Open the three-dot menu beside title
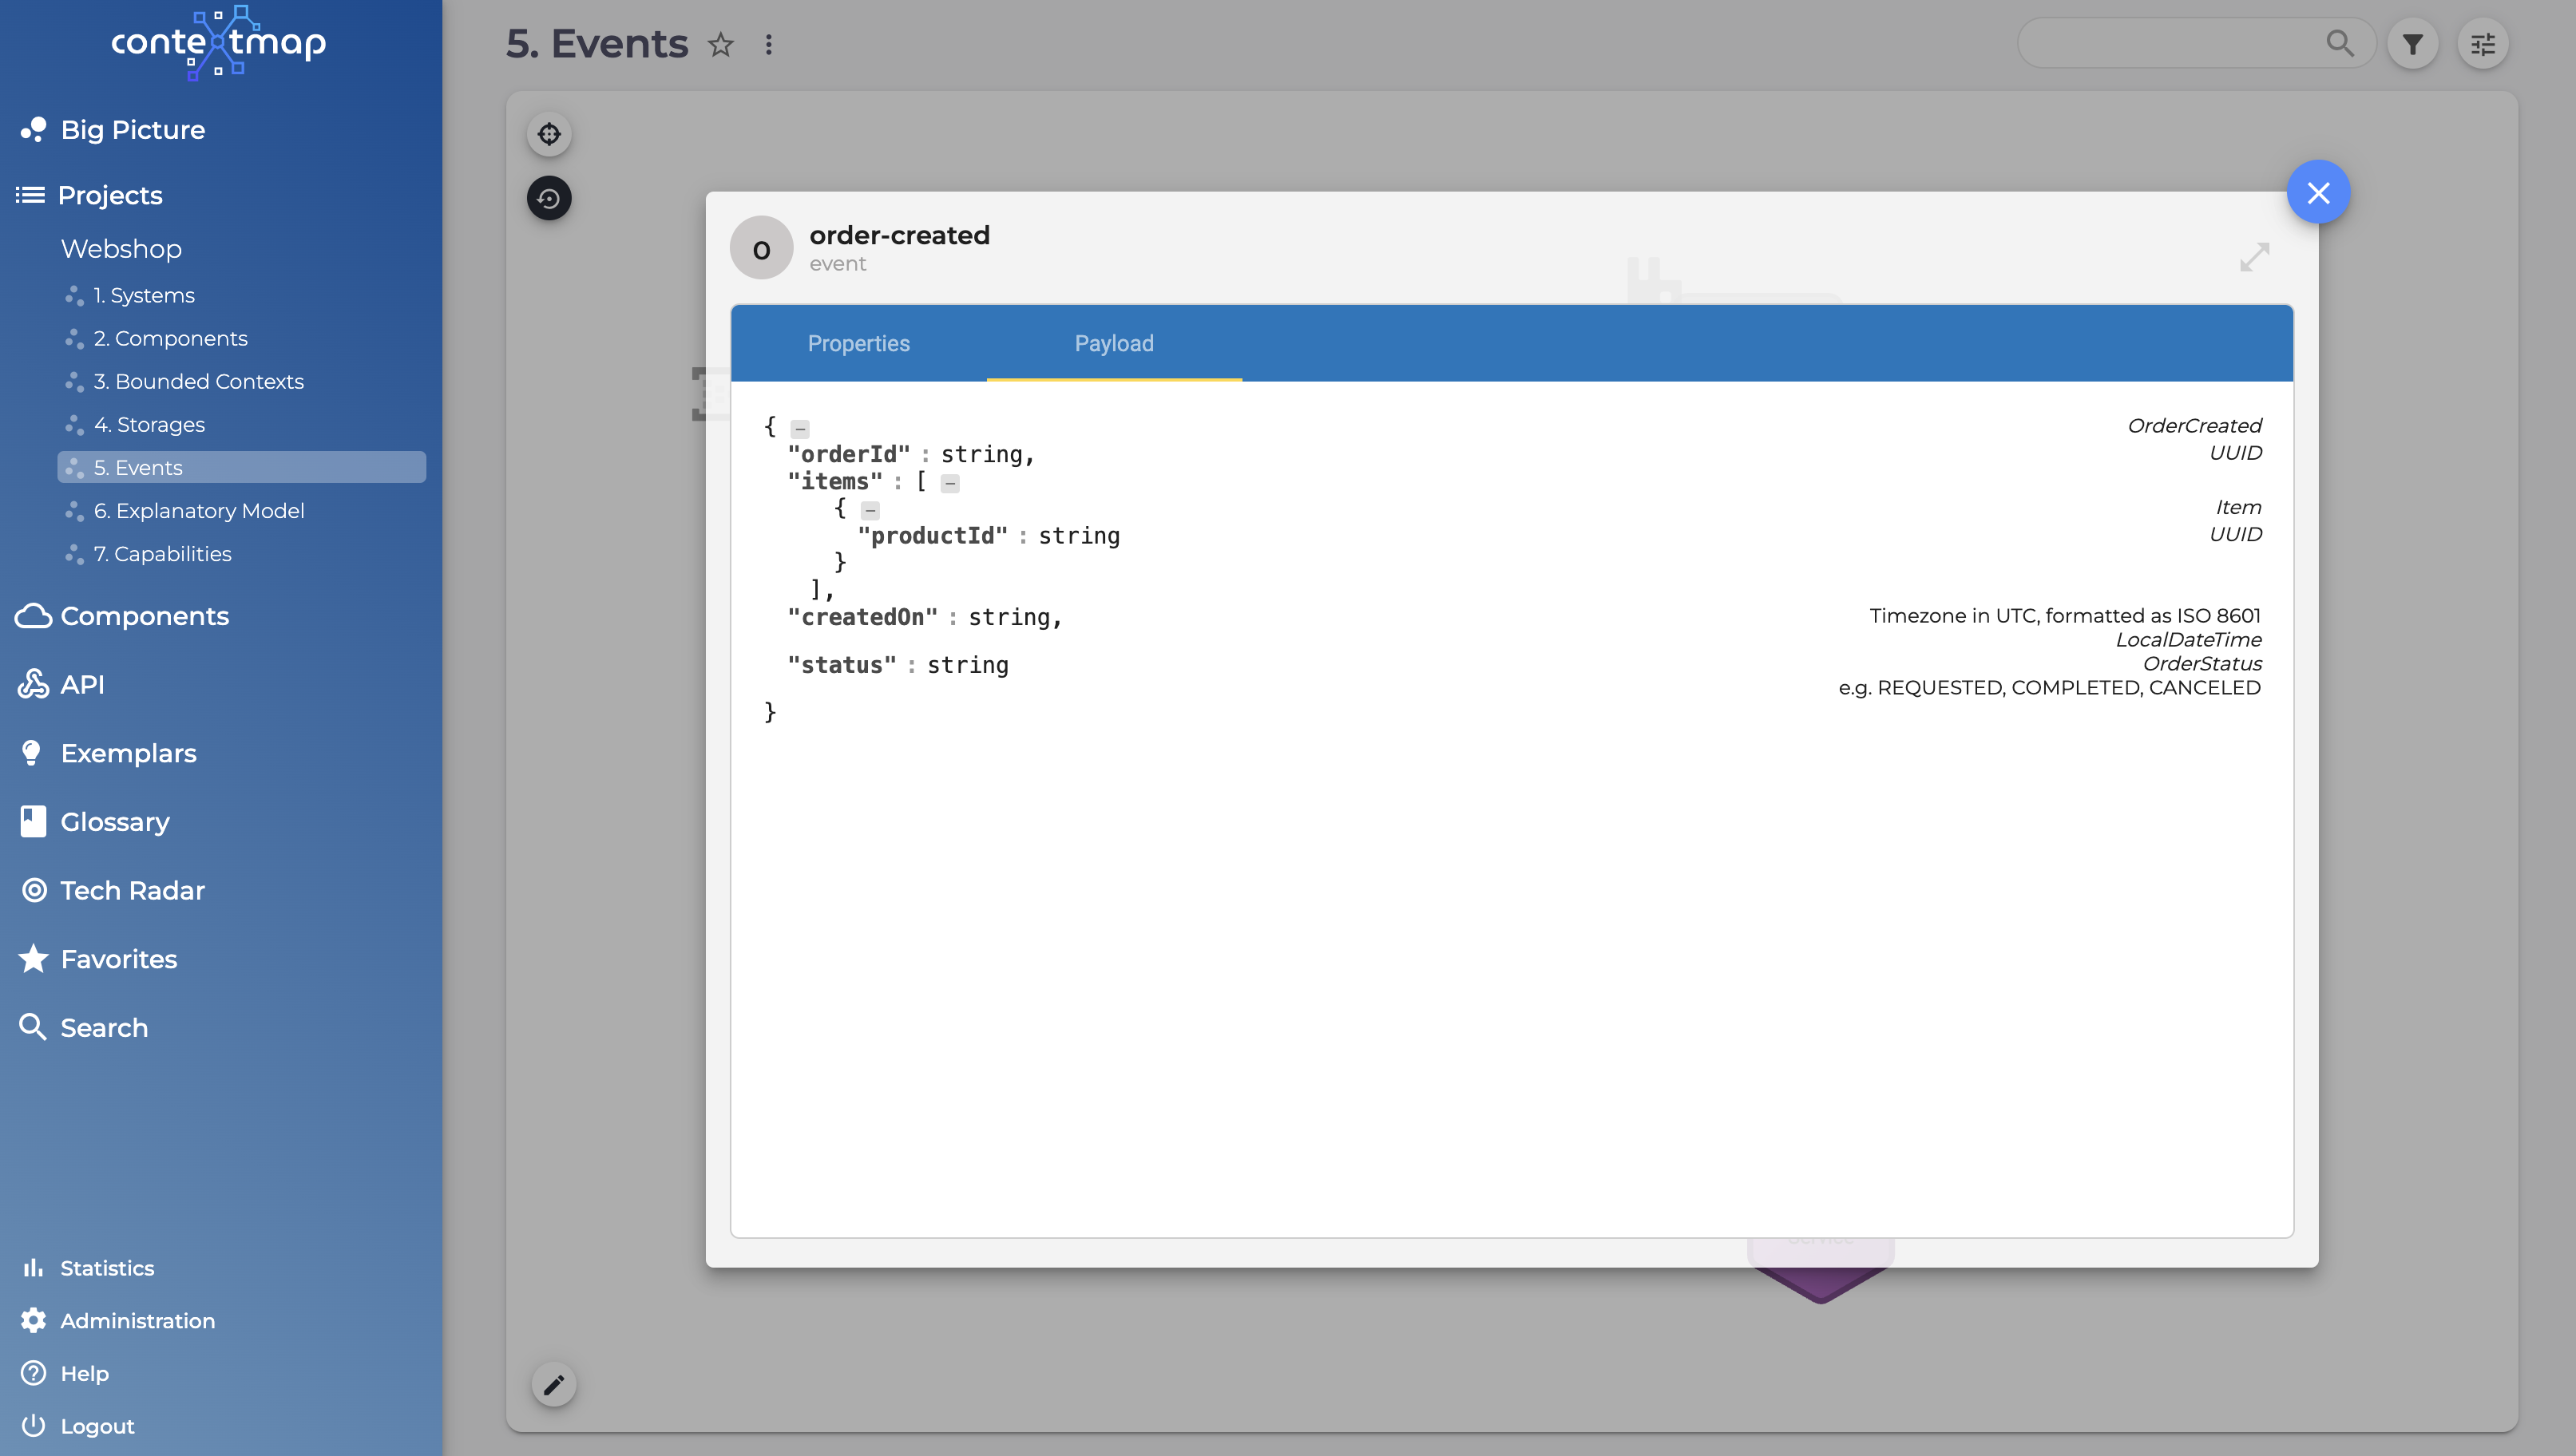 768,44
